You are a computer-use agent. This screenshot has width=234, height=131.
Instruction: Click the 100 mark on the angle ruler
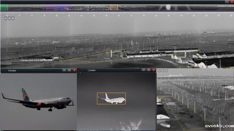(181, 15)
